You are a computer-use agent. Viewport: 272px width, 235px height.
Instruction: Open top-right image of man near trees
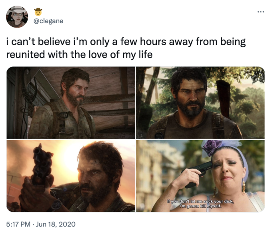(200, 102)
